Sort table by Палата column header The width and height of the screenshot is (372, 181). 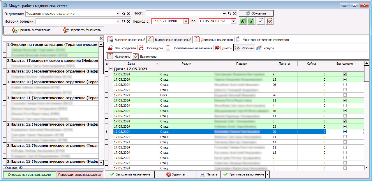click(284, 64)
